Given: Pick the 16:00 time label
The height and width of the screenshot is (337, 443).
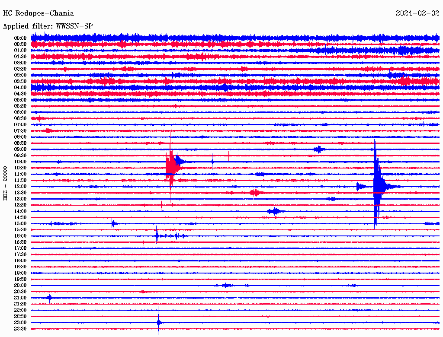Looking at the screenshot, I should click(x=20, y=236).
